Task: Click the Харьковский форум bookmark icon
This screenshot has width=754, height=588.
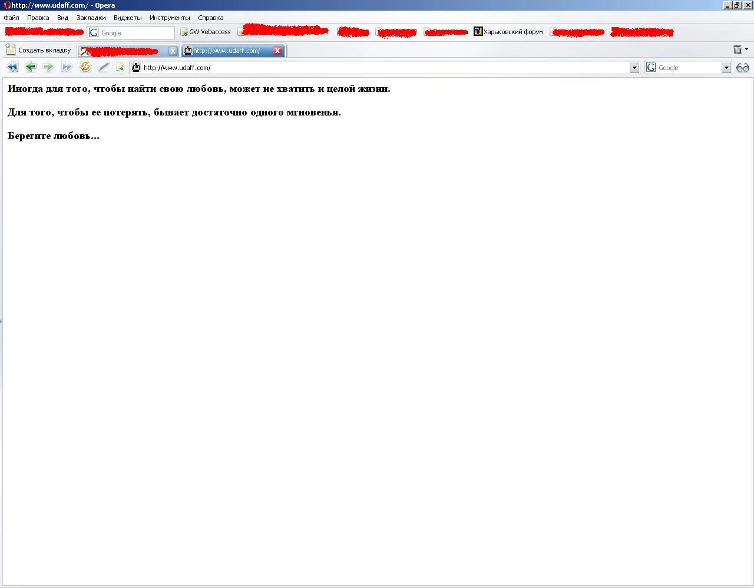Action: 478,32
